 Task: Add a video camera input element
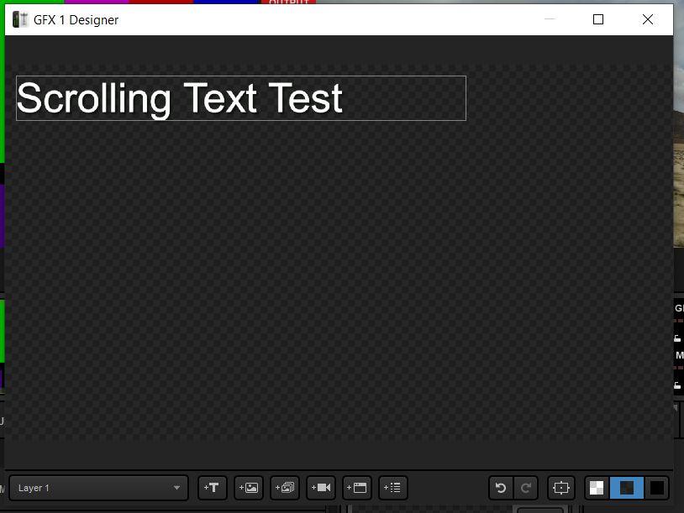click(x=321, y=488)
